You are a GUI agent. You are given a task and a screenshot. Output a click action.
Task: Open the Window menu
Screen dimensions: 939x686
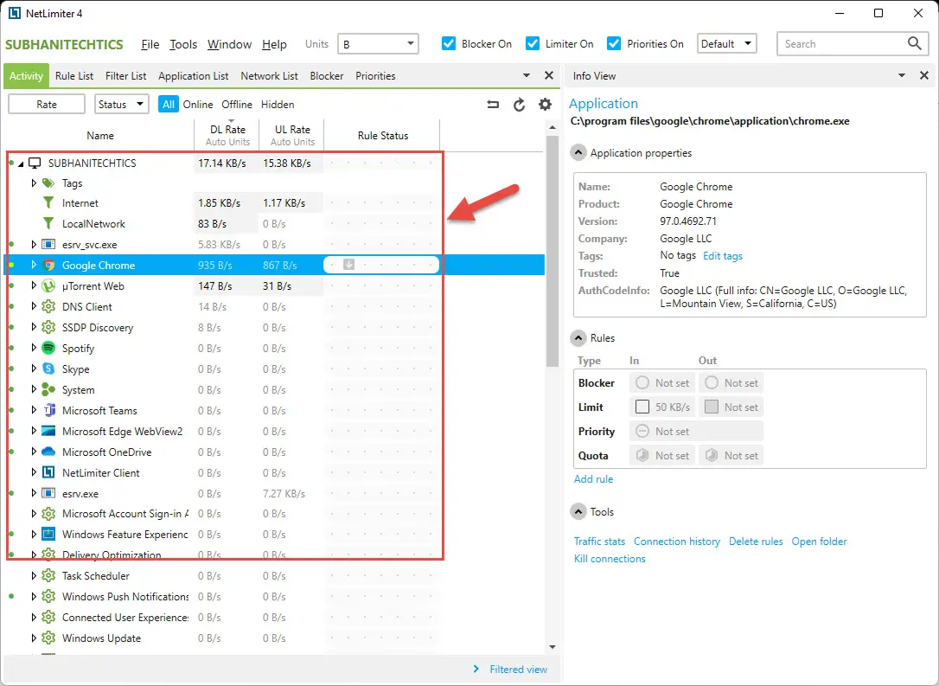click(x=229, y=44)
